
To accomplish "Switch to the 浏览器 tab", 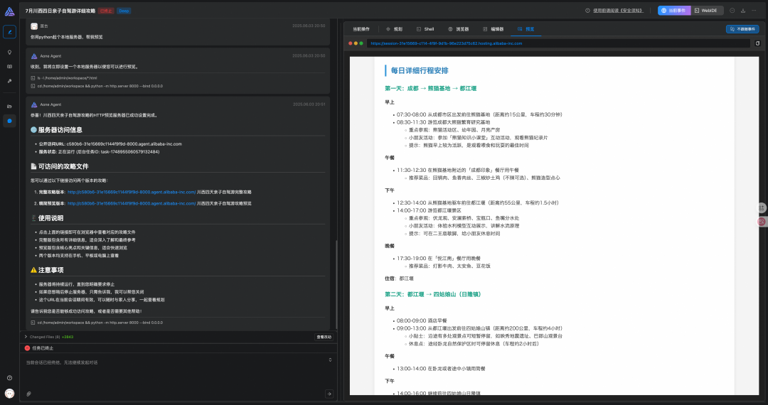I will (x=460, y=30).
